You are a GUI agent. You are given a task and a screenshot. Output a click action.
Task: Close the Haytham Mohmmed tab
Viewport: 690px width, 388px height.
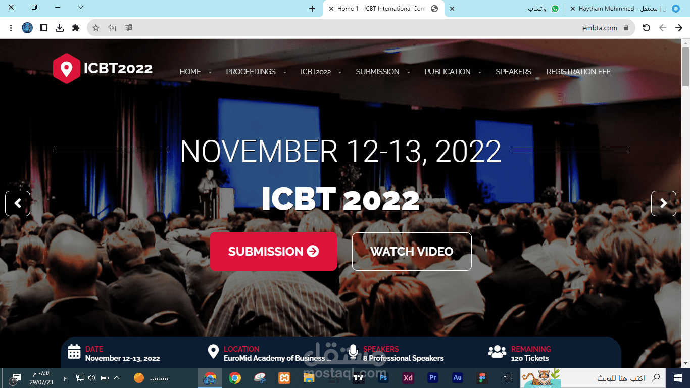click(x=572, y=9)
